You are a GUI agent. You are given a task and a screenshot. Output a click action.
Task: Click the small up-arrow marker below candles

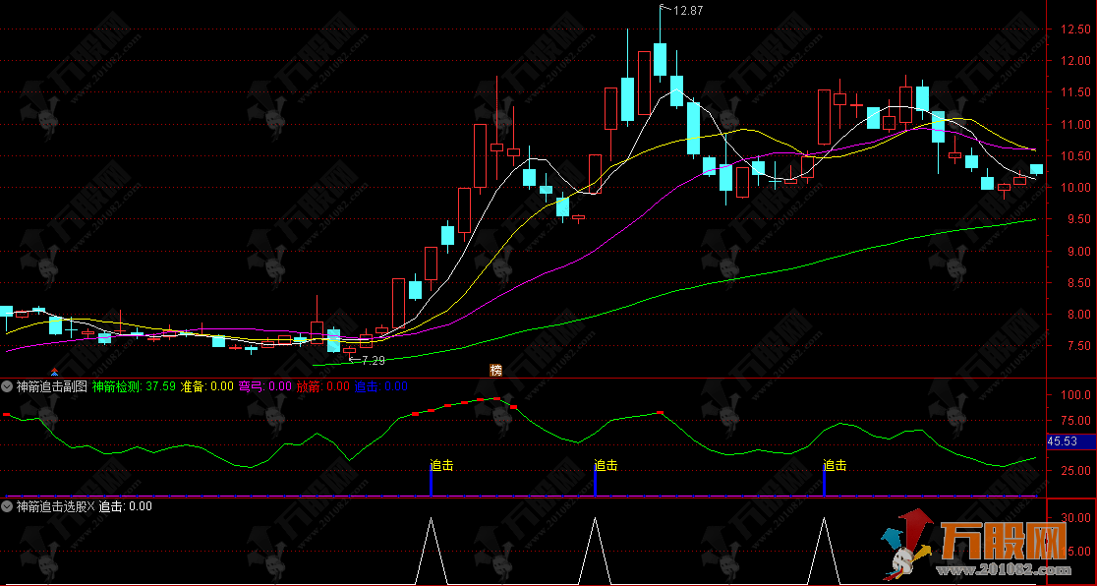[53, 372]
